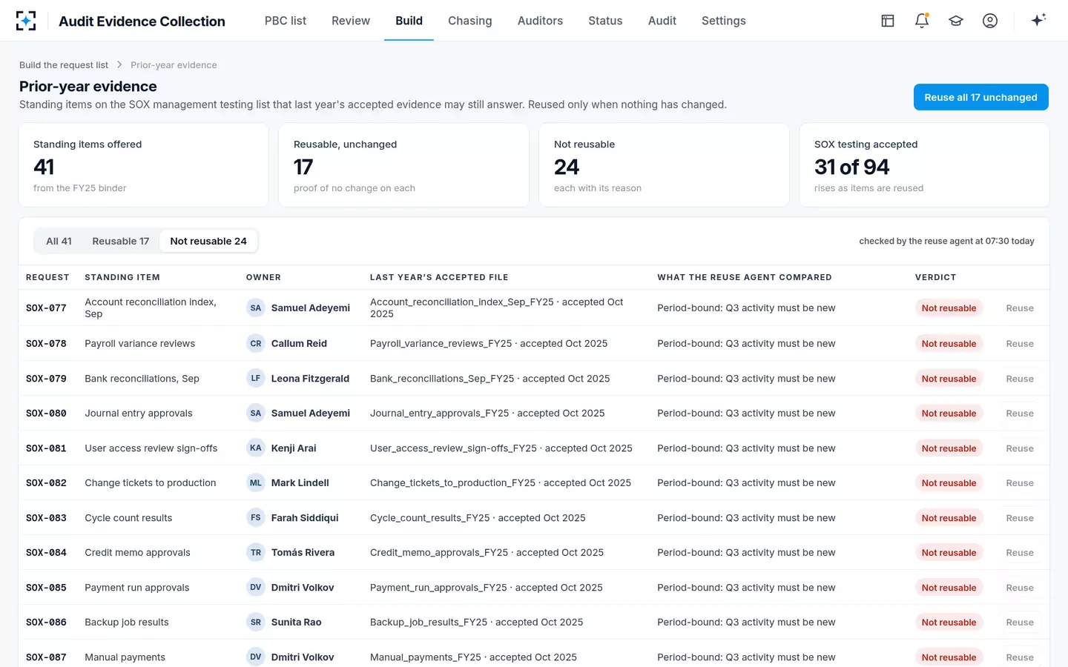
Task: Click Reuse on SOX-081 row
Action: 1020,448
